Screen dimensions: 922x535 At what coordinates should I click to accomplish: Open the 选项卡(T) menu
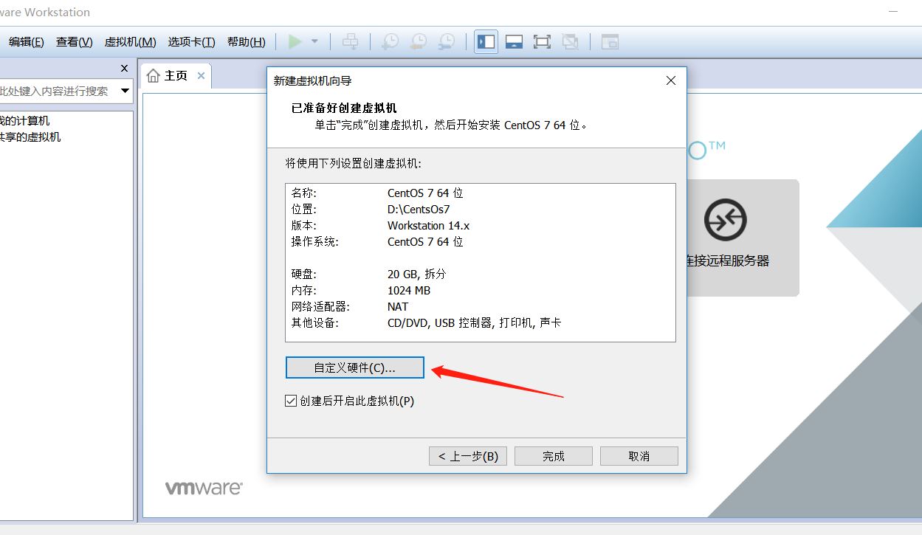point(192,42)
